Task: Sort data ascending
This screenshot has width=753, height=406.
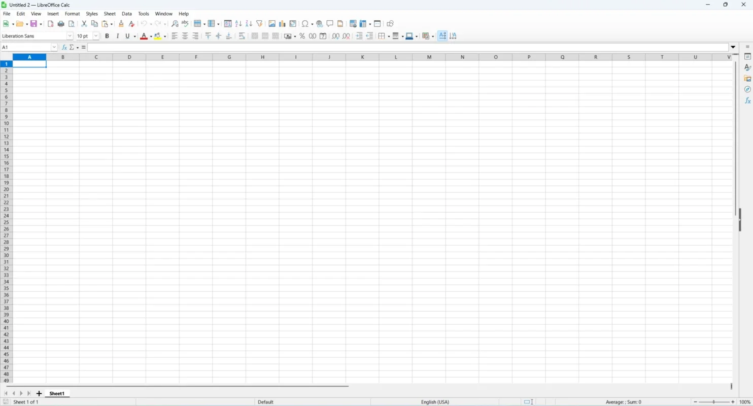Action: [238, 23]
